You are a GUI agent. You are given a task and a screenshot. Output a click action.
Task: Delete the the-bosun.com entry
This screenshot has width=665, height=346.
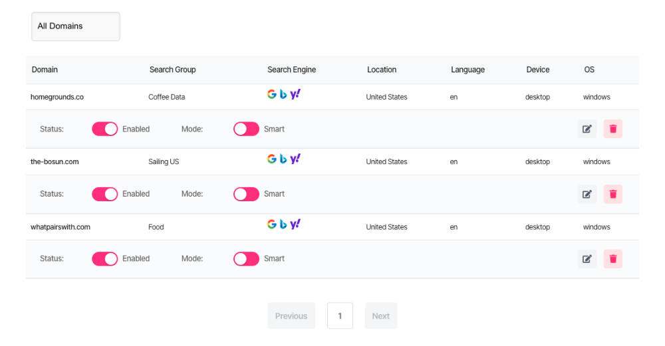point(613,194)
